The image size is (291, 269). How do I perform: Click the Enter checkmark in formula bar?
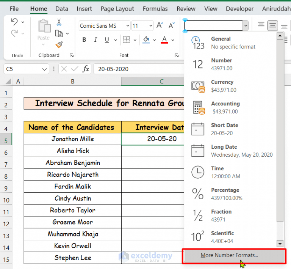(75, 69)
